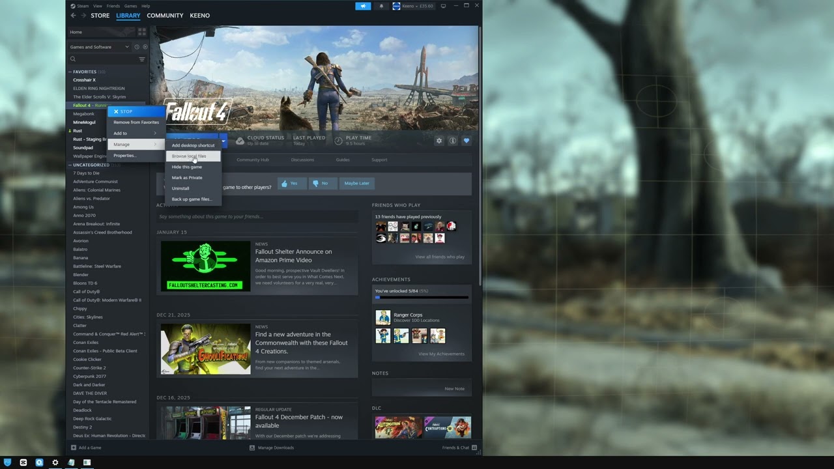Open the Games menu

[130, 6]
